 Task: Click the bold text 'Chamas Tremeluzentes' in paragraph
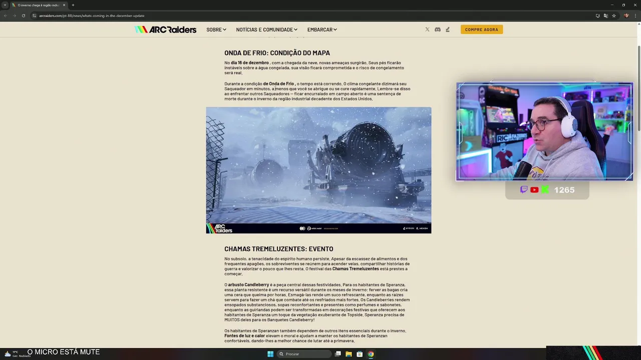coord(356,269)
